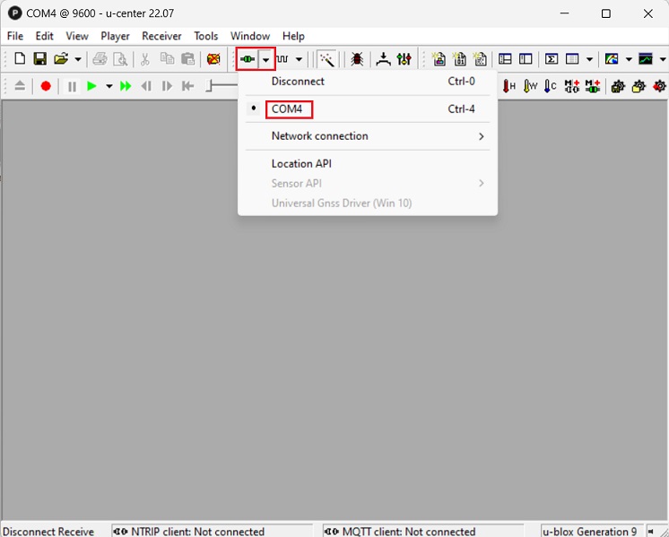Click the Save icon in toolbar
This screenshot has height=537, width=669.
pos(39,59)
